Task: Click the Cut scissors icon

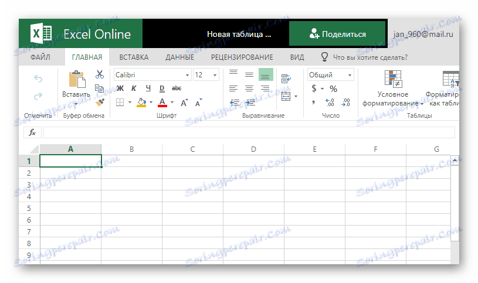Action: coord(100,74)
